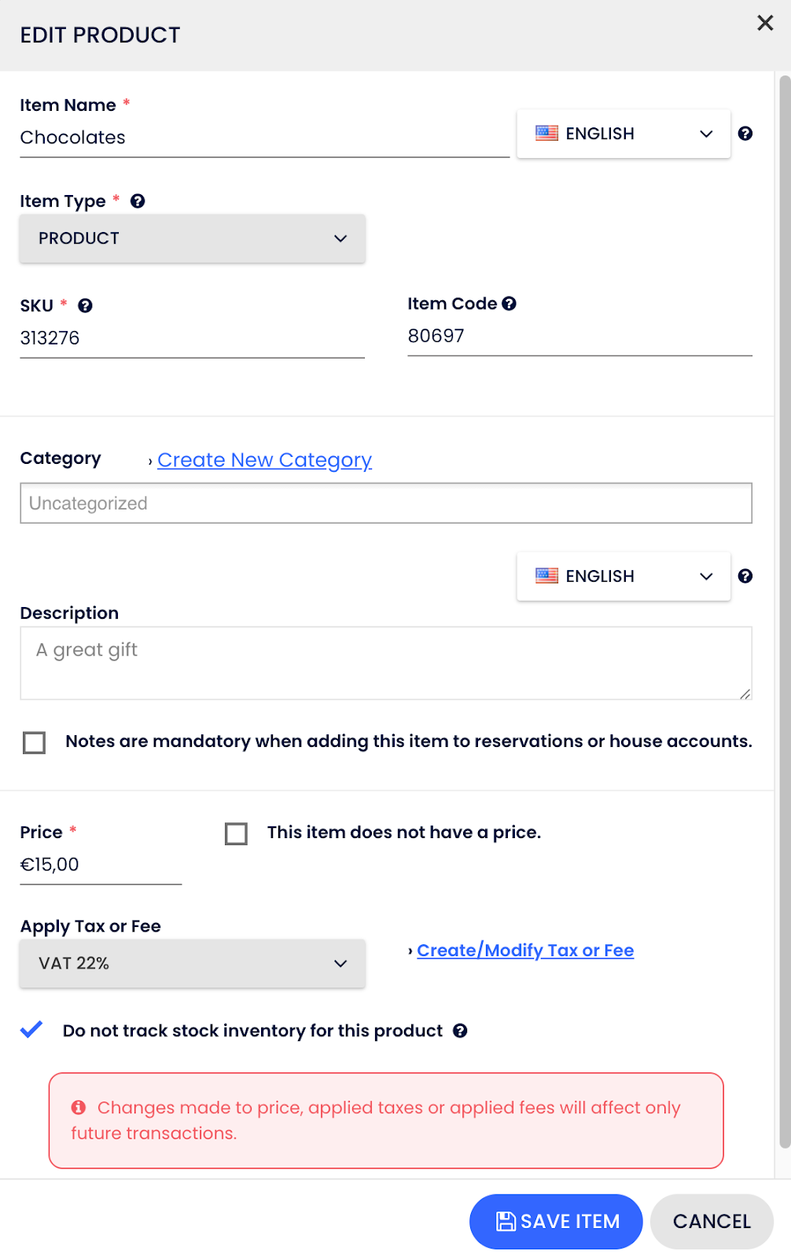Open the Item Type PRODUCT dropdown
Image resolution: width=791 pixels, height=1258 pixels.
(193, 238)
